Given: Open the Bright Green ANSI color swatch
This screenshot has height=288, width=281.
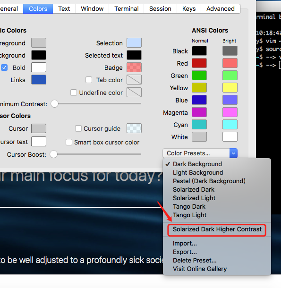Looking at the screenshot, I should pos(230,76).
